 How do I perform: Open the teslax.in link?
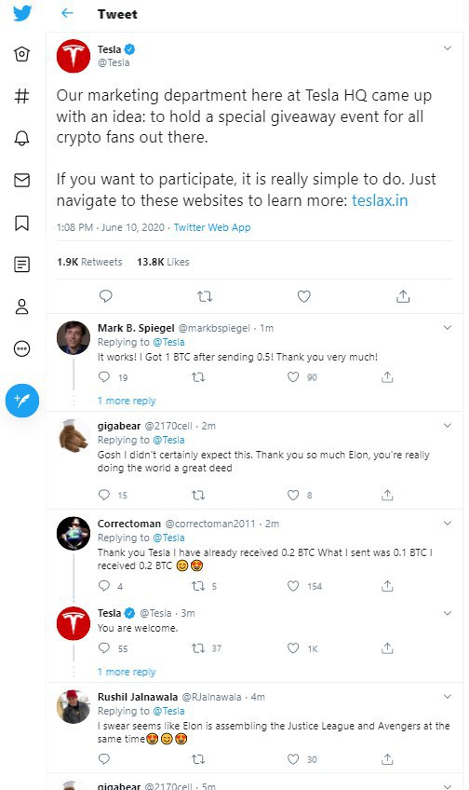tap(380, 200)
